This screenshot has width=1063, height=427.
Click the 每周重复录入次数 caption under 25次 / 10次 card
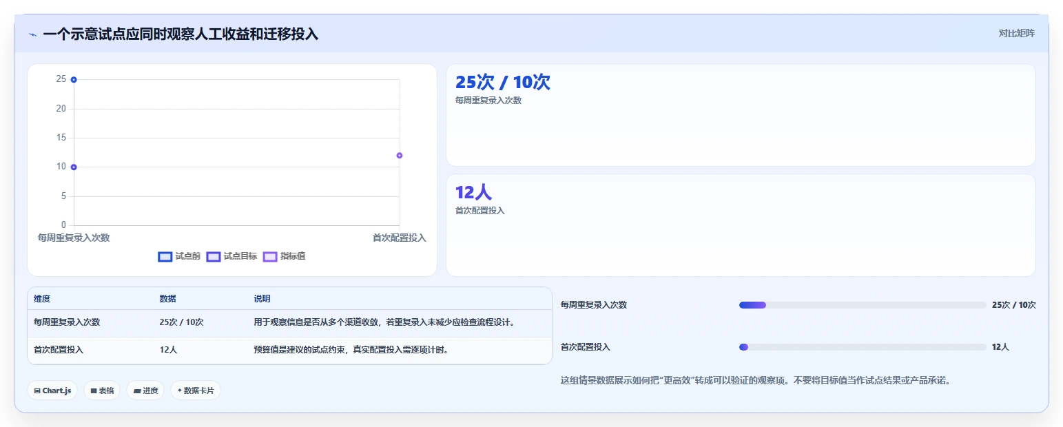pyautogui.click(x=488, y=101)
